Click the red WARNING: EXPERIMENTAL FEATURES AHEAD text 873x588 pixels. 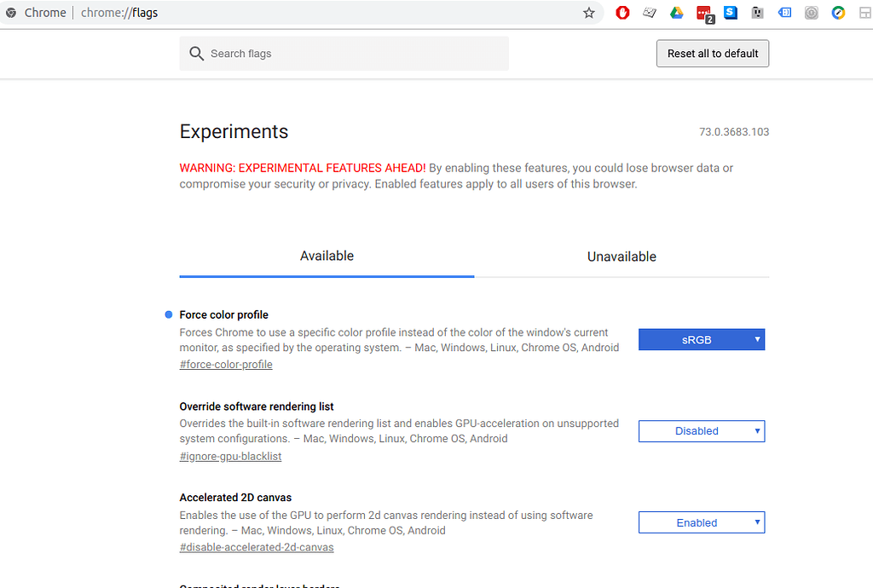303,168
